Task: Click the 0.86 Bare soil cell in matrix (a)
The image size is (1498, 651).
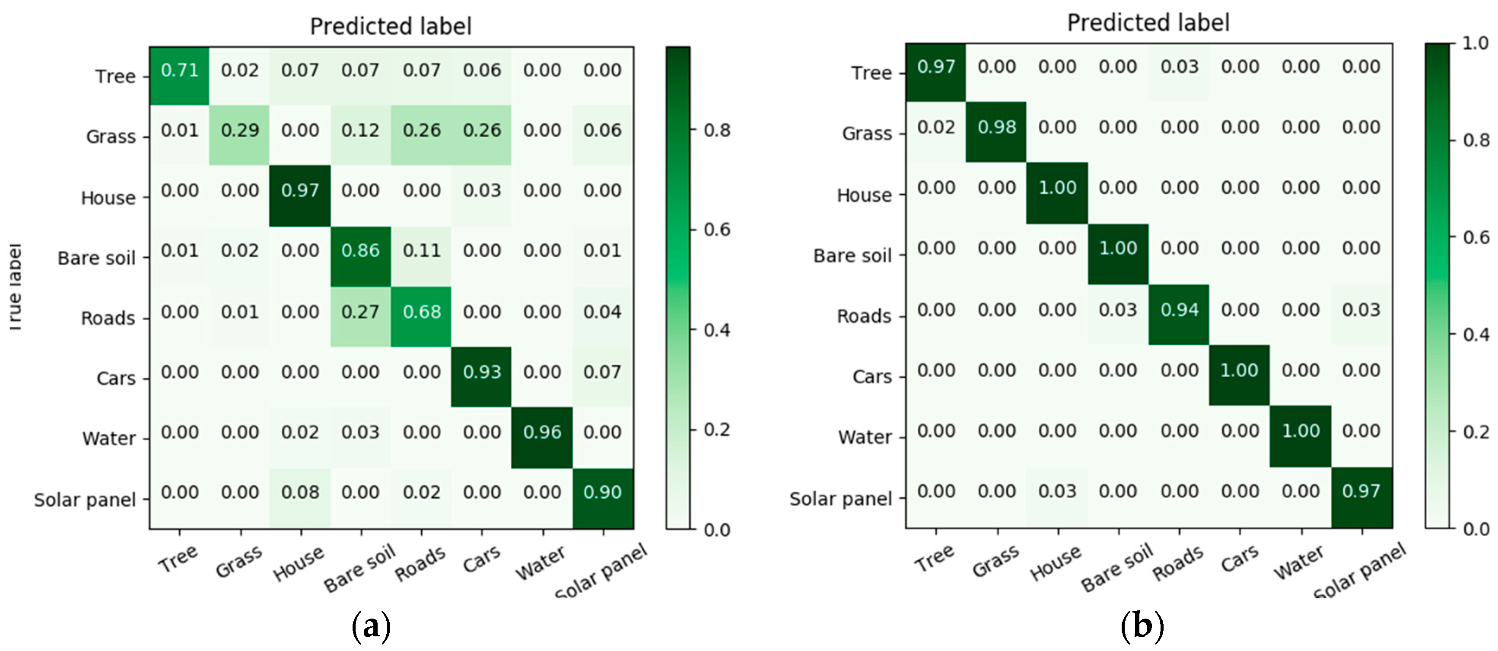Action: [x=360, y=251]
